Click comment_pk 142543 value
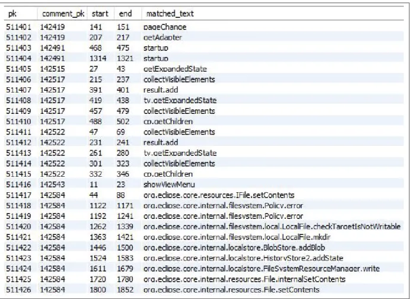 click(x=52, y=185)
